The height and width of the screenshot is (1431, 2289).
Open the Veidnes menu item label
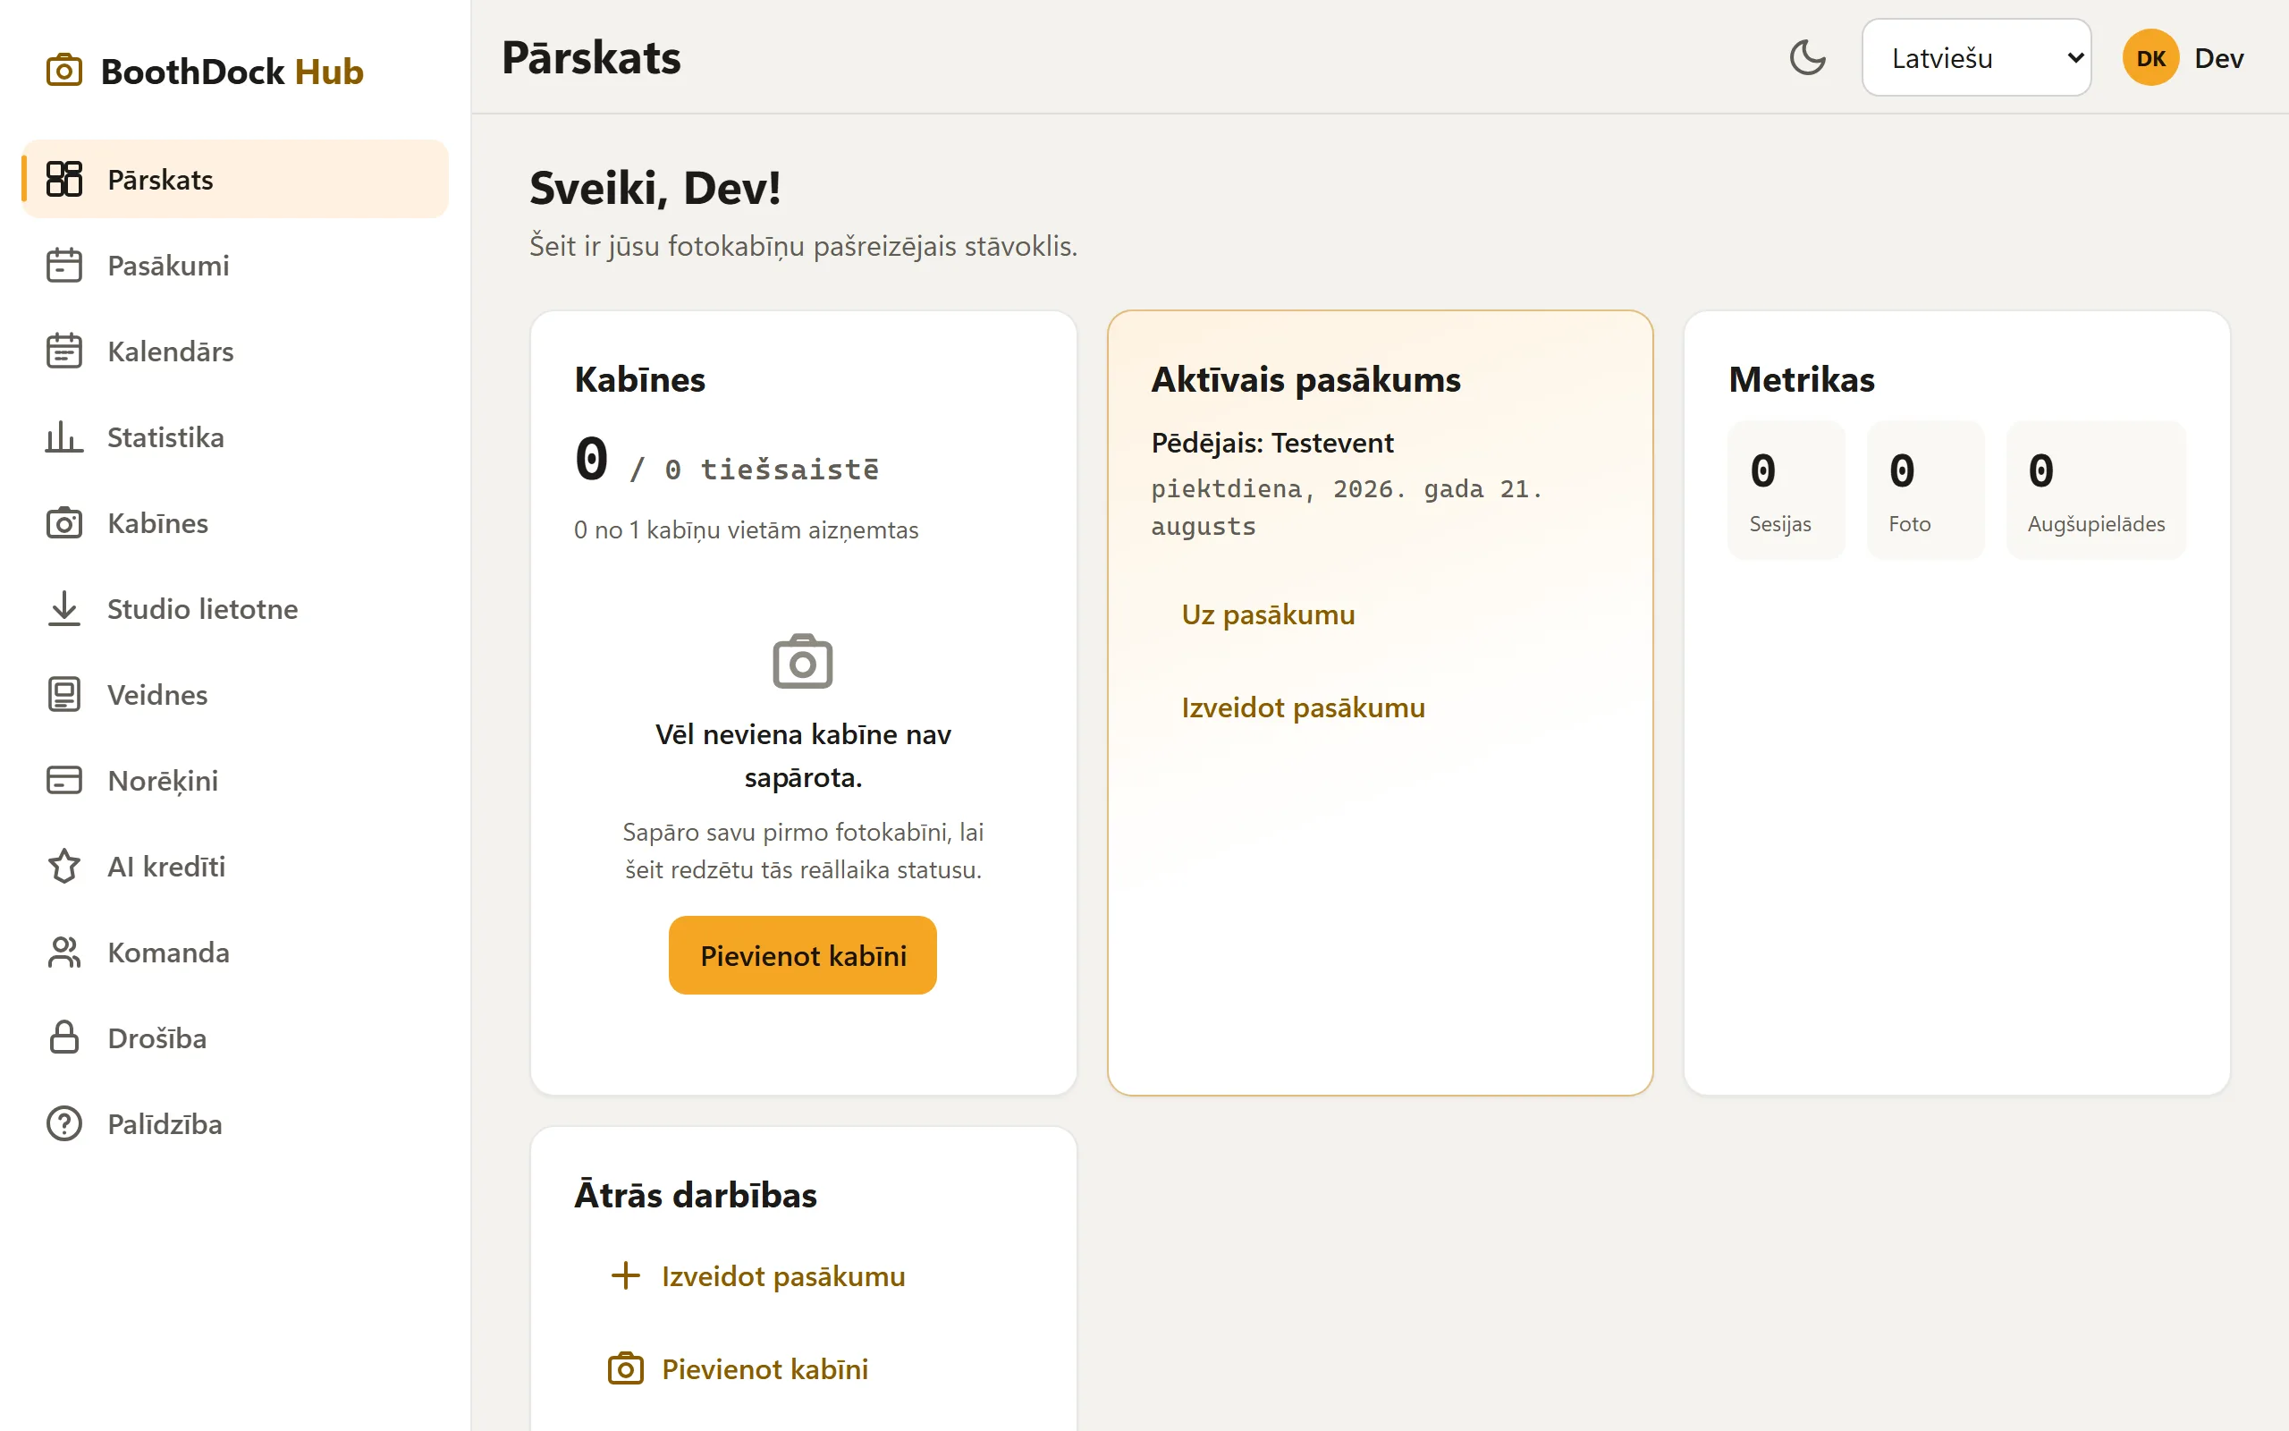[157, 695]
